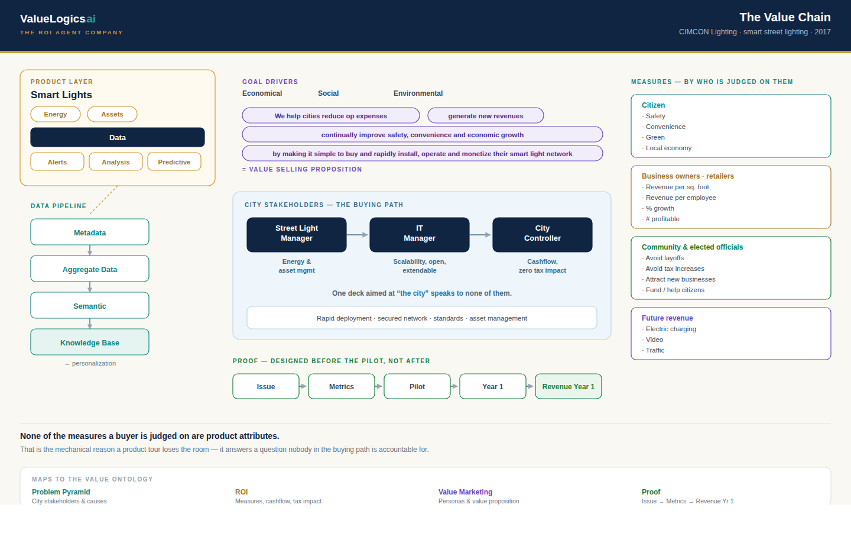Select the Pilot proof step
The image size is (851, 556).
[x=417, y=386]
